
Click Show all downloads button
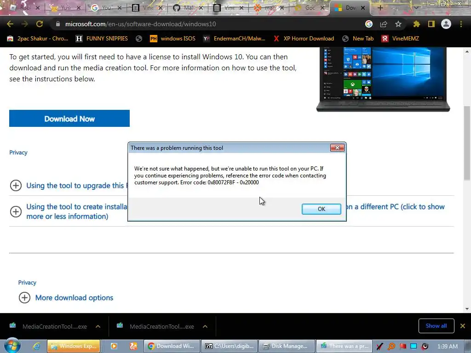pyautogui.click(x=436, y=326)
